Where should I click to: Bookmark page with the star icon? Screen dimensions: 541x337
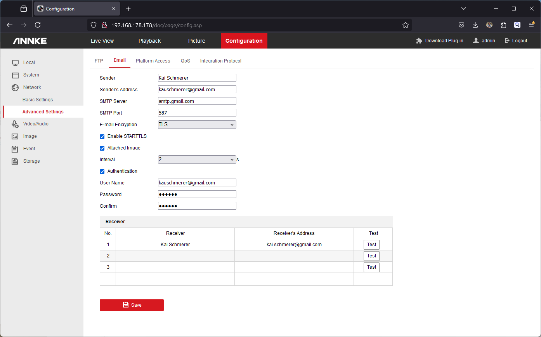point(406,25)
